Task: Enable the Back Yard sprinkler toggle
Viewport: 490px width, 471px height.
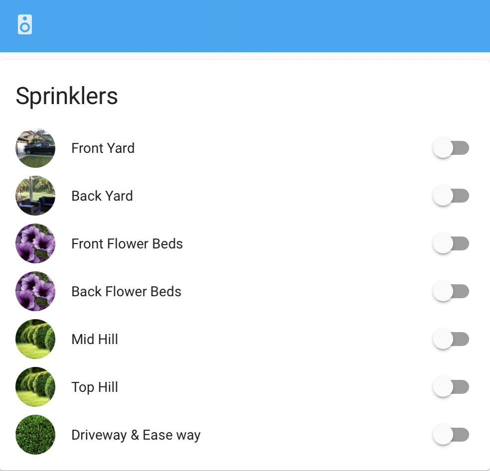Action: (x=451, y=196)
